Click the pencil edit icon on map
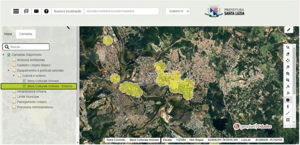 tap(289, 30)
